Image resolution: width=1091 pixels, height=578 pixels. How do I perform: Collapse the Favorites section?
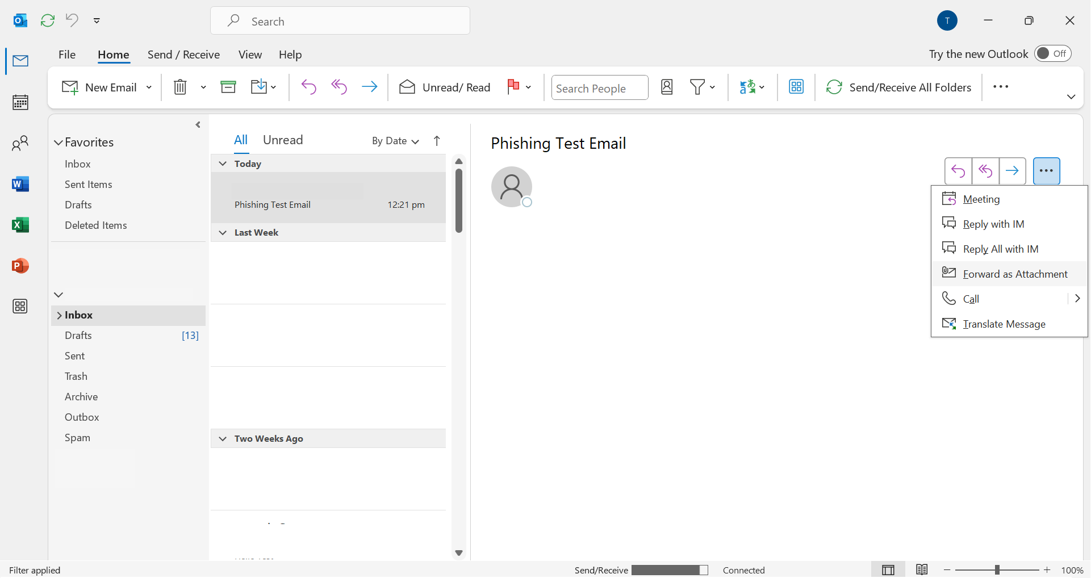pyautogui.click(x=58, y=143)
